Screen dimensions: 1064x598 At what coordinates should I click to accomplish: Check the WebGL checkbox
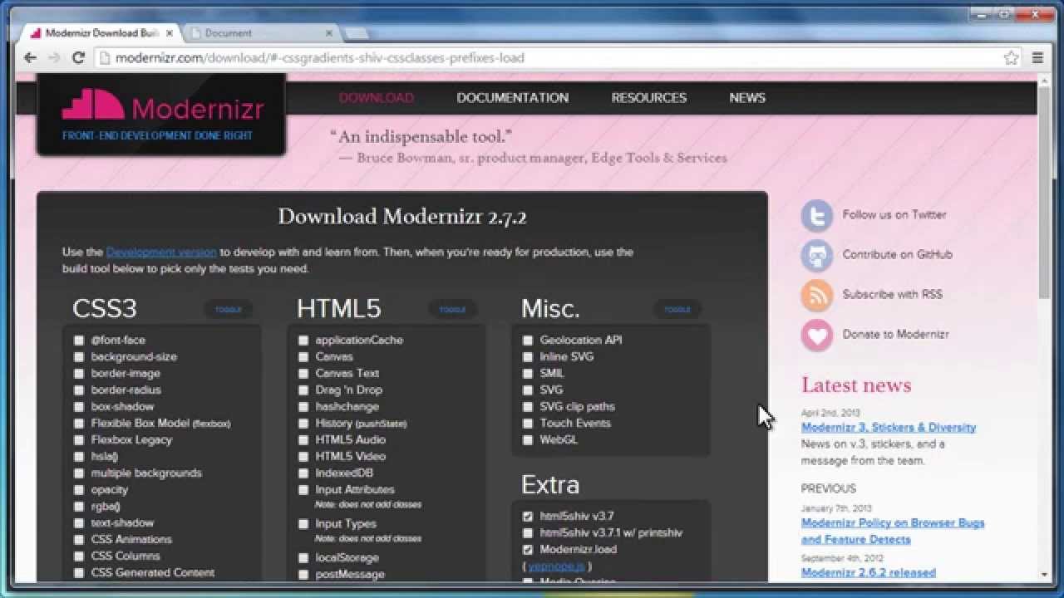[x=528, y=440]
